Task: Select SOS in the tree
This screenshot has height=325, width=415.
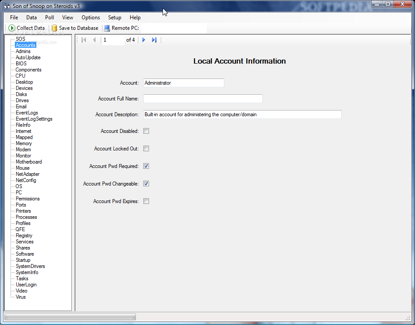Action: tap(21, 39)
